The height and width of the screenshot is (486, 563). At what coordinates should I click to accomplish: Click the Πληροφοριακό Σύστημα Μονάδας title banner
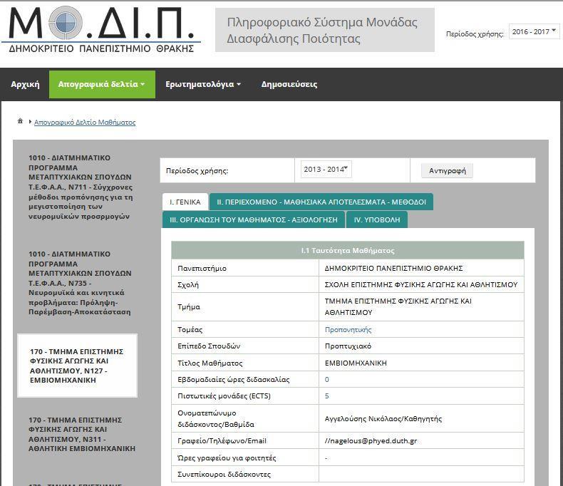[x=324, y=30]
